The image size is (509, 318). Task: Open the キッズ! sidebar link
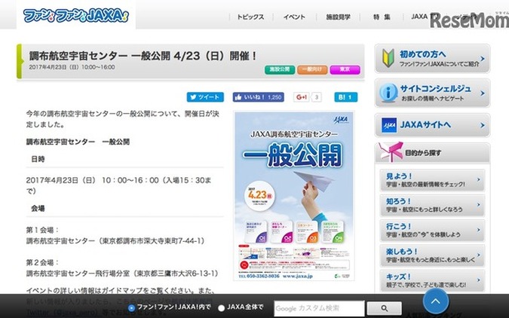(x=432, y=280)
